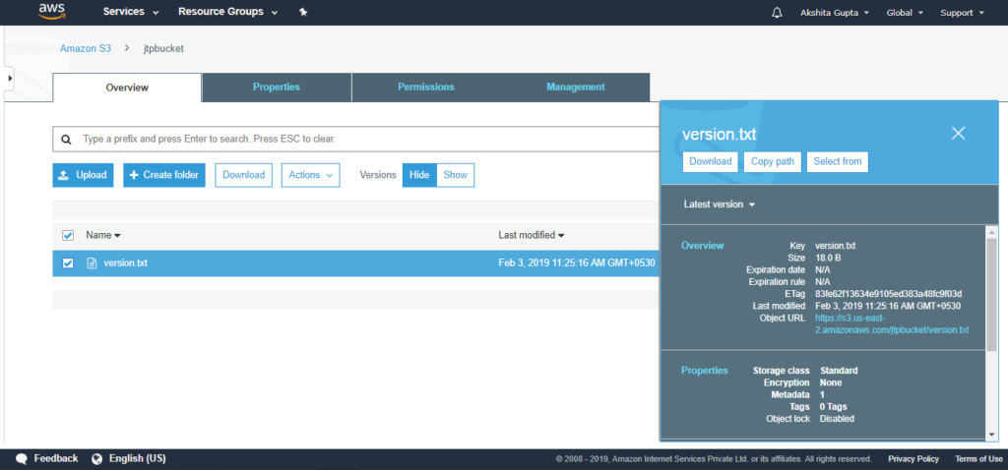Screen dimensions: 1008x470
Task: Click the version.txt panel title
Action: (x=719, y=134)
